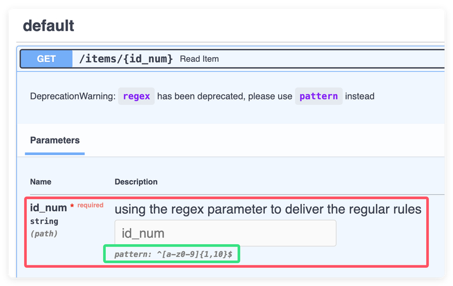The width and height of the screenshot is (453, 286).
Task: Click the purple regex code tag
Action: point(136,96)
